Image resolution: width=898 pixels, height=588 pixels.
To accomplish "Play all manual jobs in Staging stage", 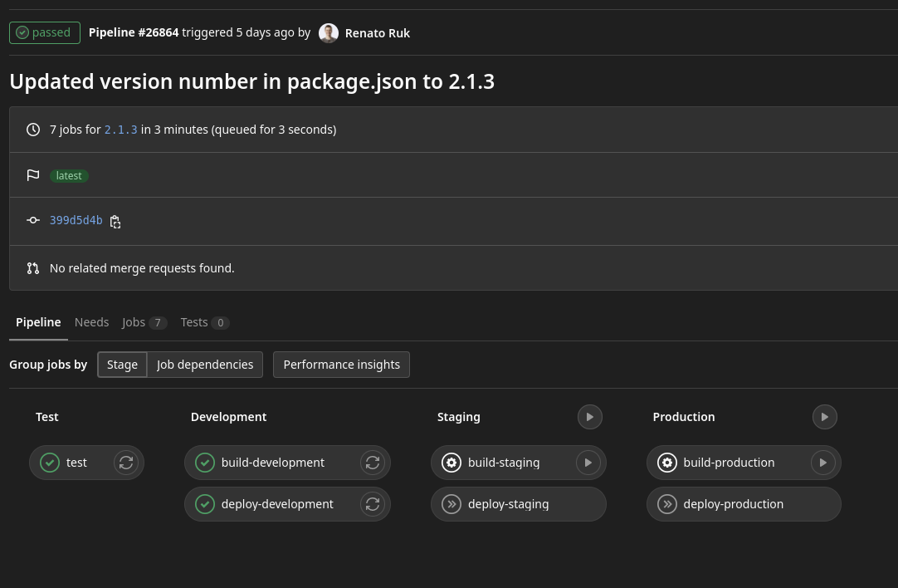I will tap(590, 417).
